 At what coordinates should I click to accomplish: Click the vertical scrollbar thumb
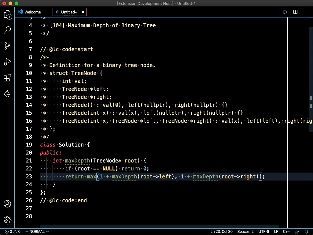point(311,79)
